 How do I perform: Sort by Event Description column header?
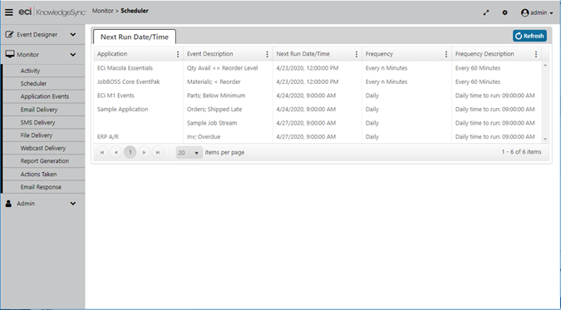pos(210,54)
